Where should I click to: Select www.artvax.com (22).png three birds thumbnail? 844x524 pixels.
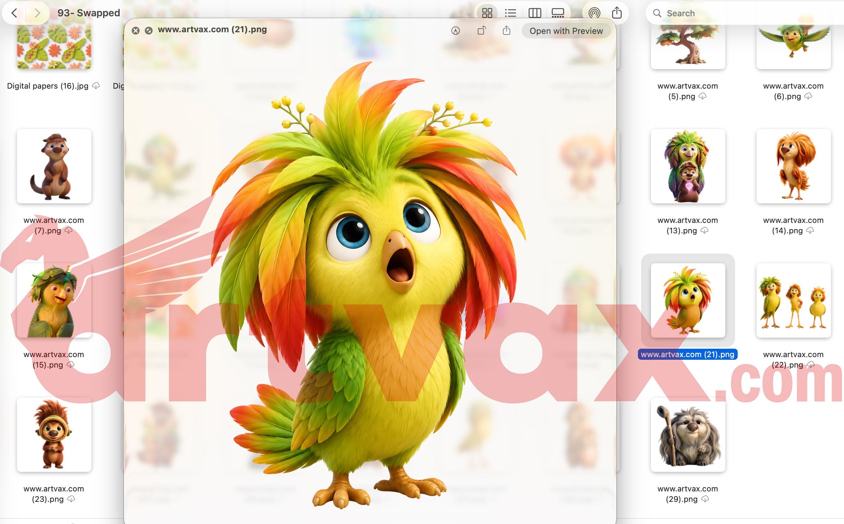793,300
